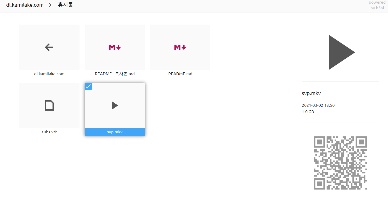This screenshot has height=214, width=388.
Task: Click the 1.0 GB file size
Action: [308, 112]
